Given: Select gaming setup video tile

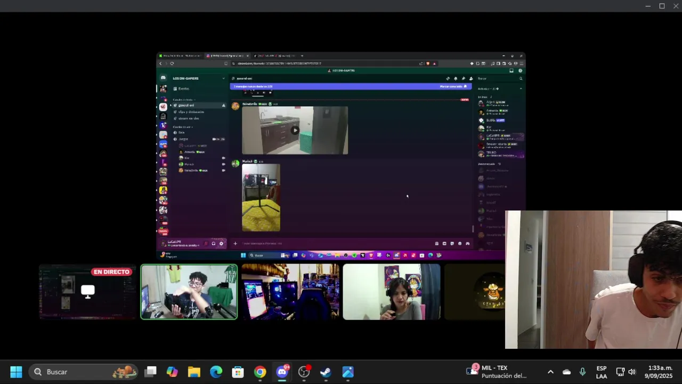Looking at the screenshot, I should point(290,292).
